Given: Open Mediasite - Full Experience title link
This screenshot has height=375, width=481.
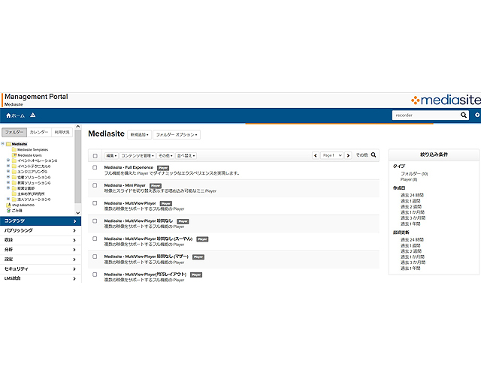Looking at the screenshot, I should pos(129,167).
